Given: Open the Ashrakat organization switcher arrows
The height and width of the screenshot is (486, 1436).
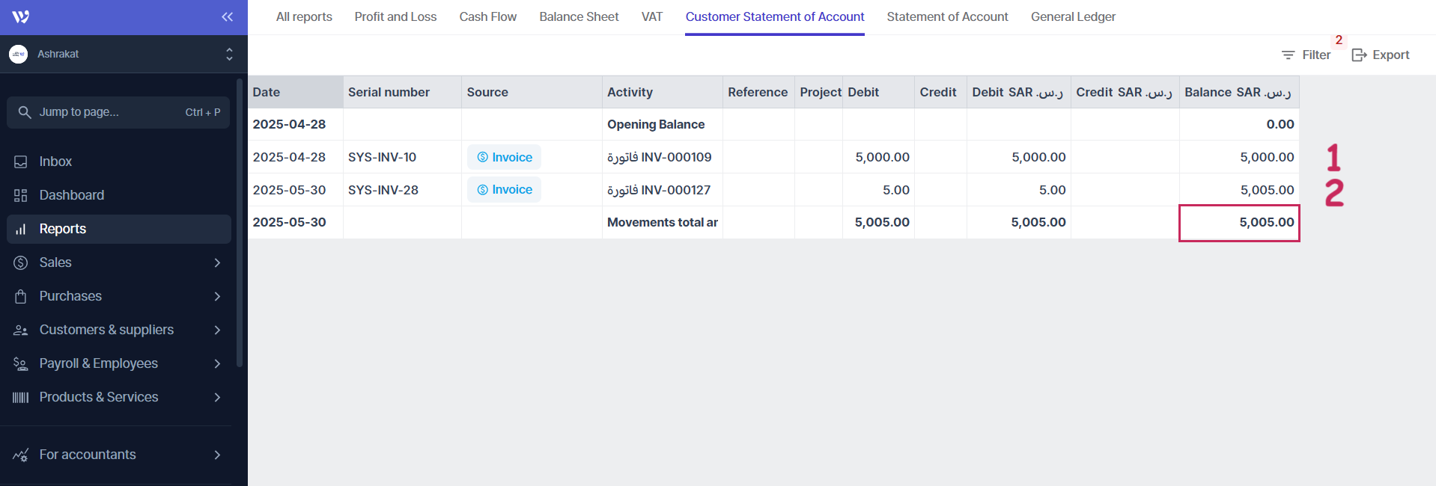Looking at the screenshot, I should [229, 54].
